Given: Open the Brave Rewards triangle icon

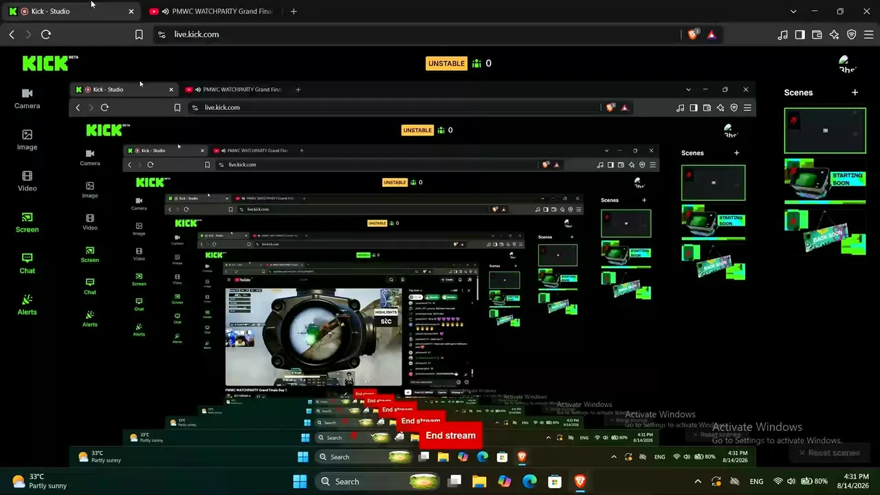Looking at the screenshot, I should click(712, 34).
